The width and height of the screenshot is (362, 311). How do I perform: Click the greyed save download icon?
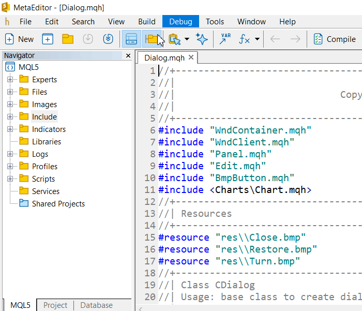point(88,39)
